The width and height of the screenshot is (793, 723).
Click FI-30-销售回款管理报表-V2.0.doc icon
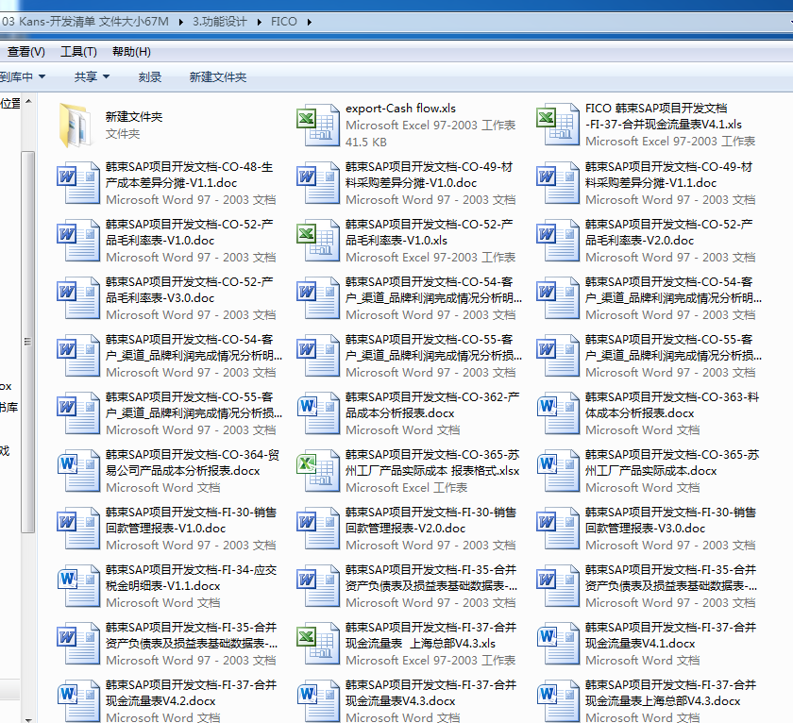tap(317, 529)
